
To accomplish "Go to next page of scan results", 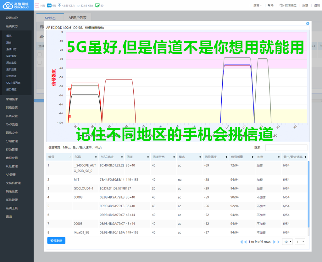I will pyautogui.click(x=274, y=242).
